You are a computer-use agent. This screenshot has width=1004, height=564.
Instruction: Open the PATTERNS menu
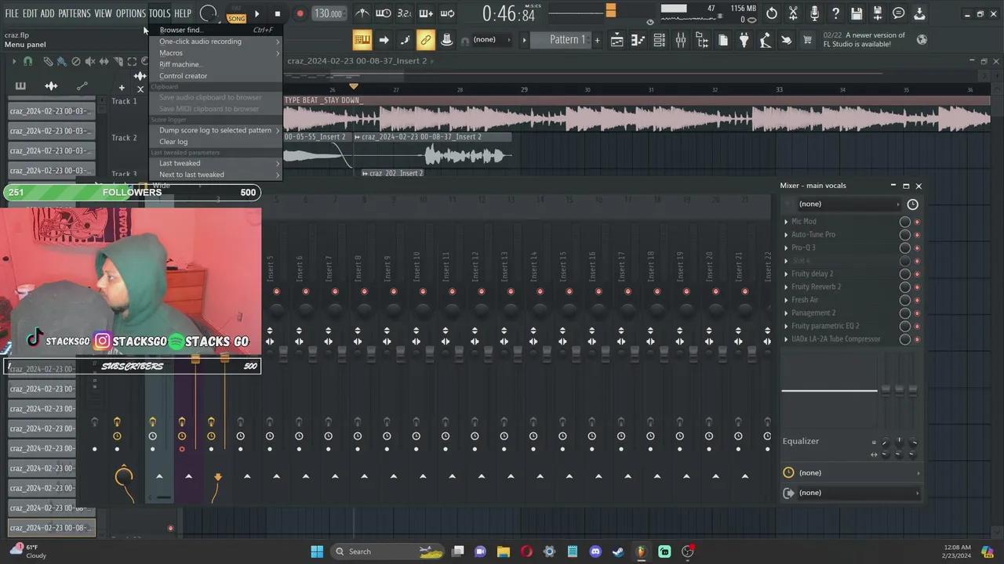[74, 13]
